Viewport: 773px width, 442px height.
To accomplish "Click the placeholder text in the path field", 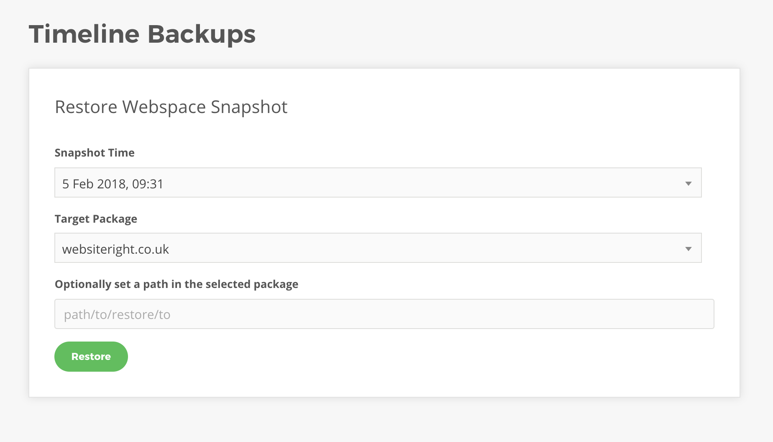I will pos(117,315).
